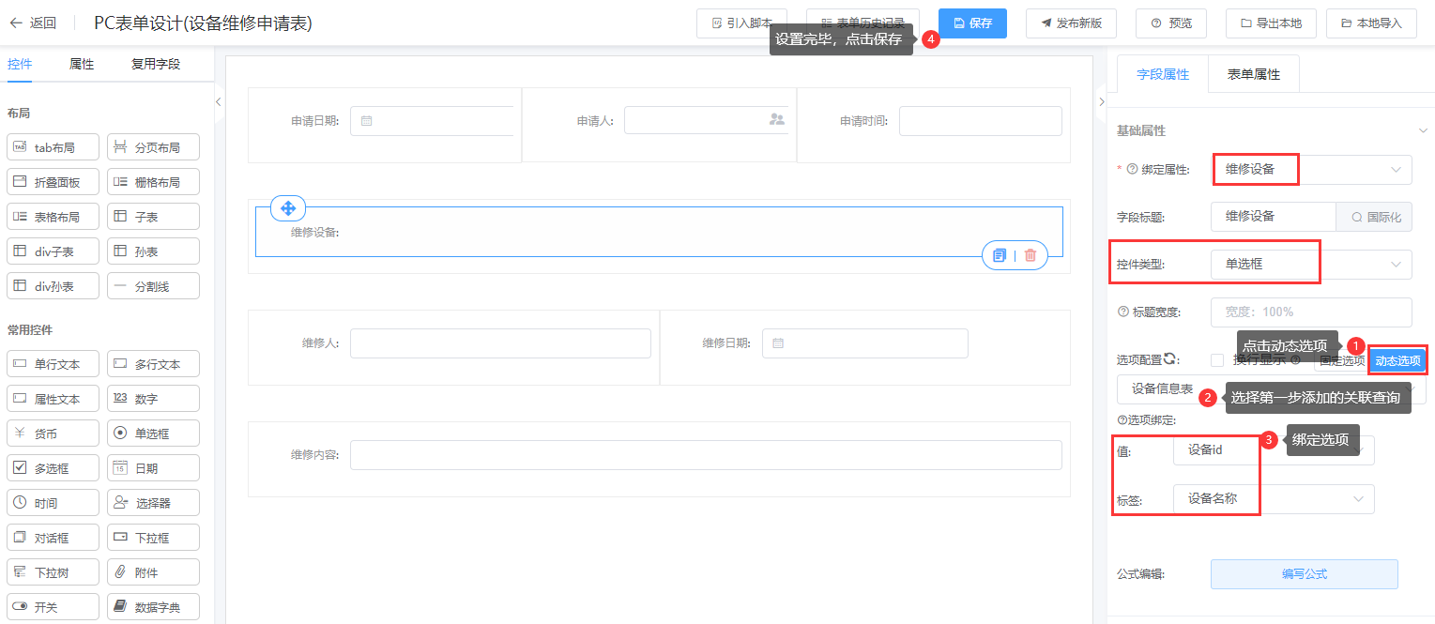This screenshot has width=1435, height=624.
Task: Open the 绑定属性 dropdown
Action: [x=1311, y=170]
